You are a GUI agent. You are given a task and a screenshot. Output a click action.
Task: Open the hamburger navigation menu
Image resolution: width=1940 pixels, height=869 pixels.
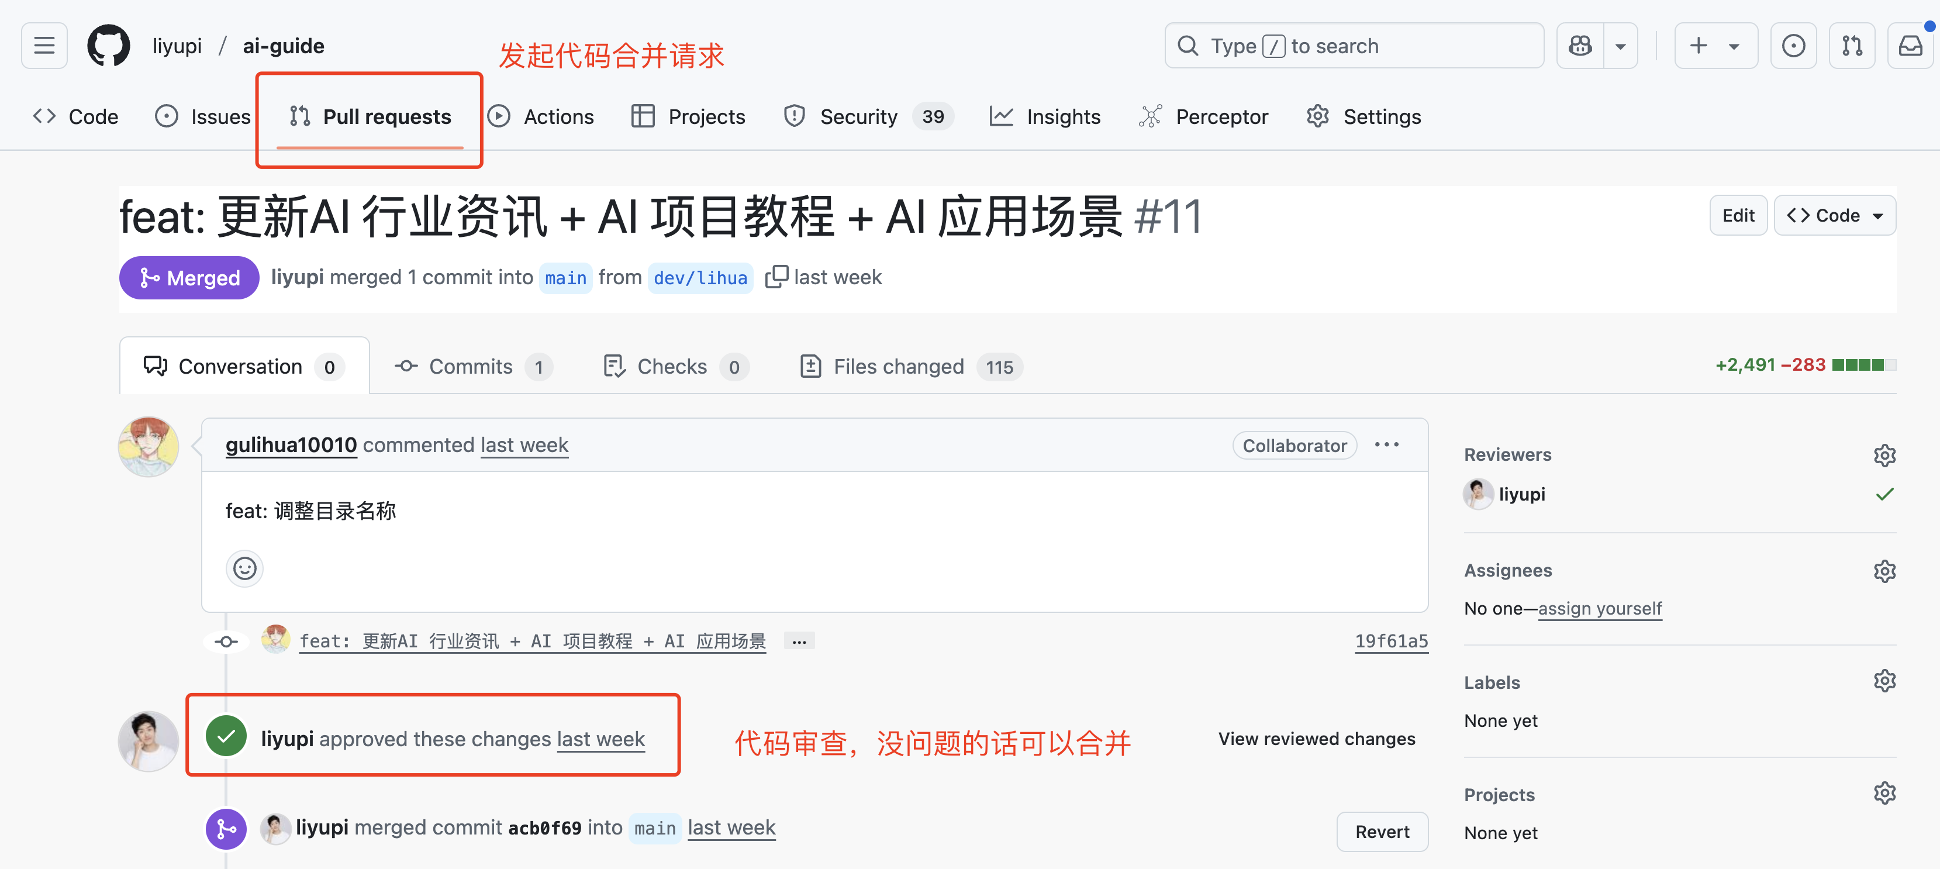[x=44, y=46]
